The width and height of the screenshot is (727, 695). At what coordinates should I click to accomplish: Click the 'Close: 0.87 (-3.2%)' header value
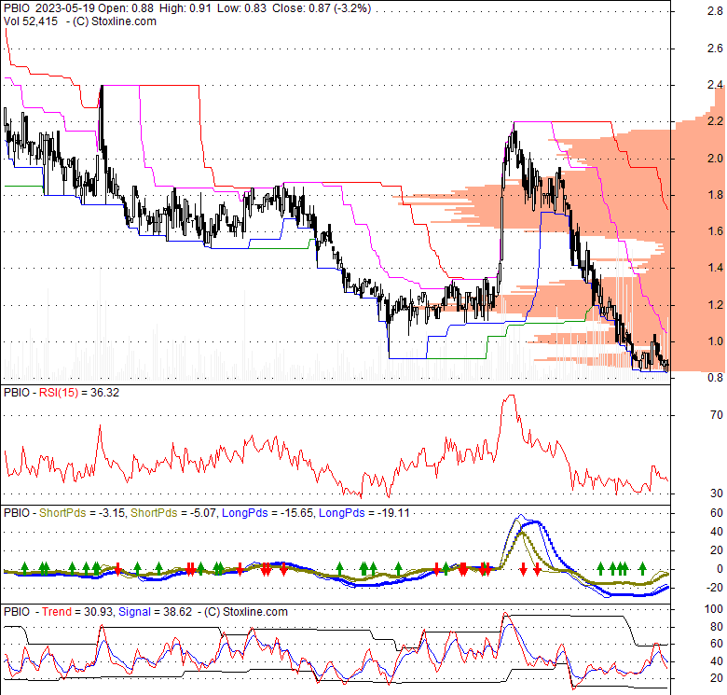[322, 8]
